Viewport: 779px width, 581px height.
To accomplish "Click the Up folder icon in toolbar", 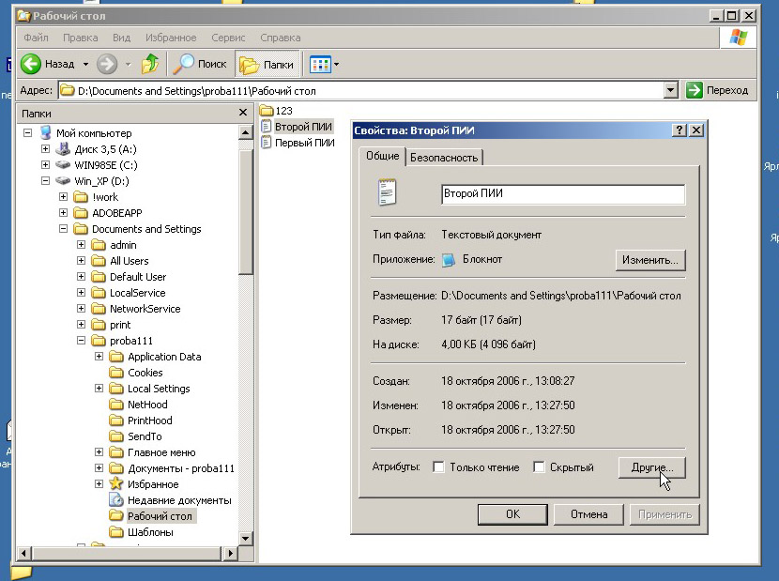I will tap(150, 65).
